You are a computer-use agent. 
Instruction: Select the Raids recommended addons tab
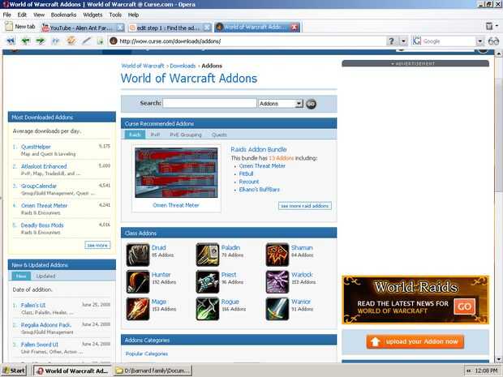point(135,135)
